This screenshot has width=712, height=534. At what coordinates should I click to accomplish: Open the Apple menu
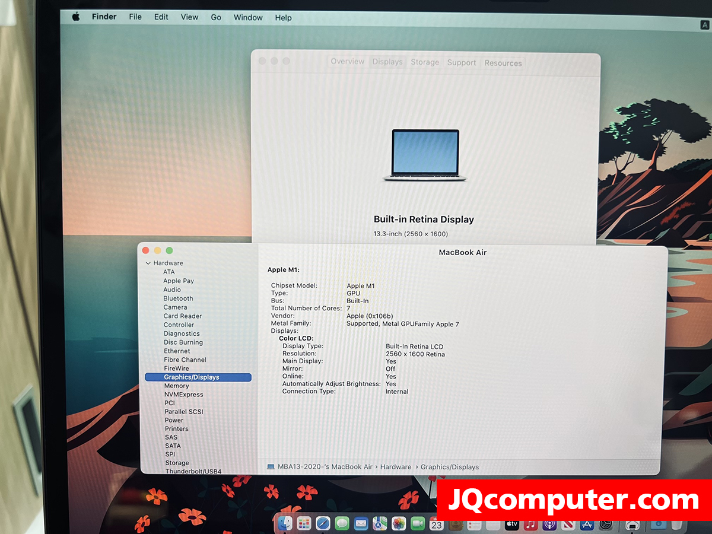pos(76,17)
